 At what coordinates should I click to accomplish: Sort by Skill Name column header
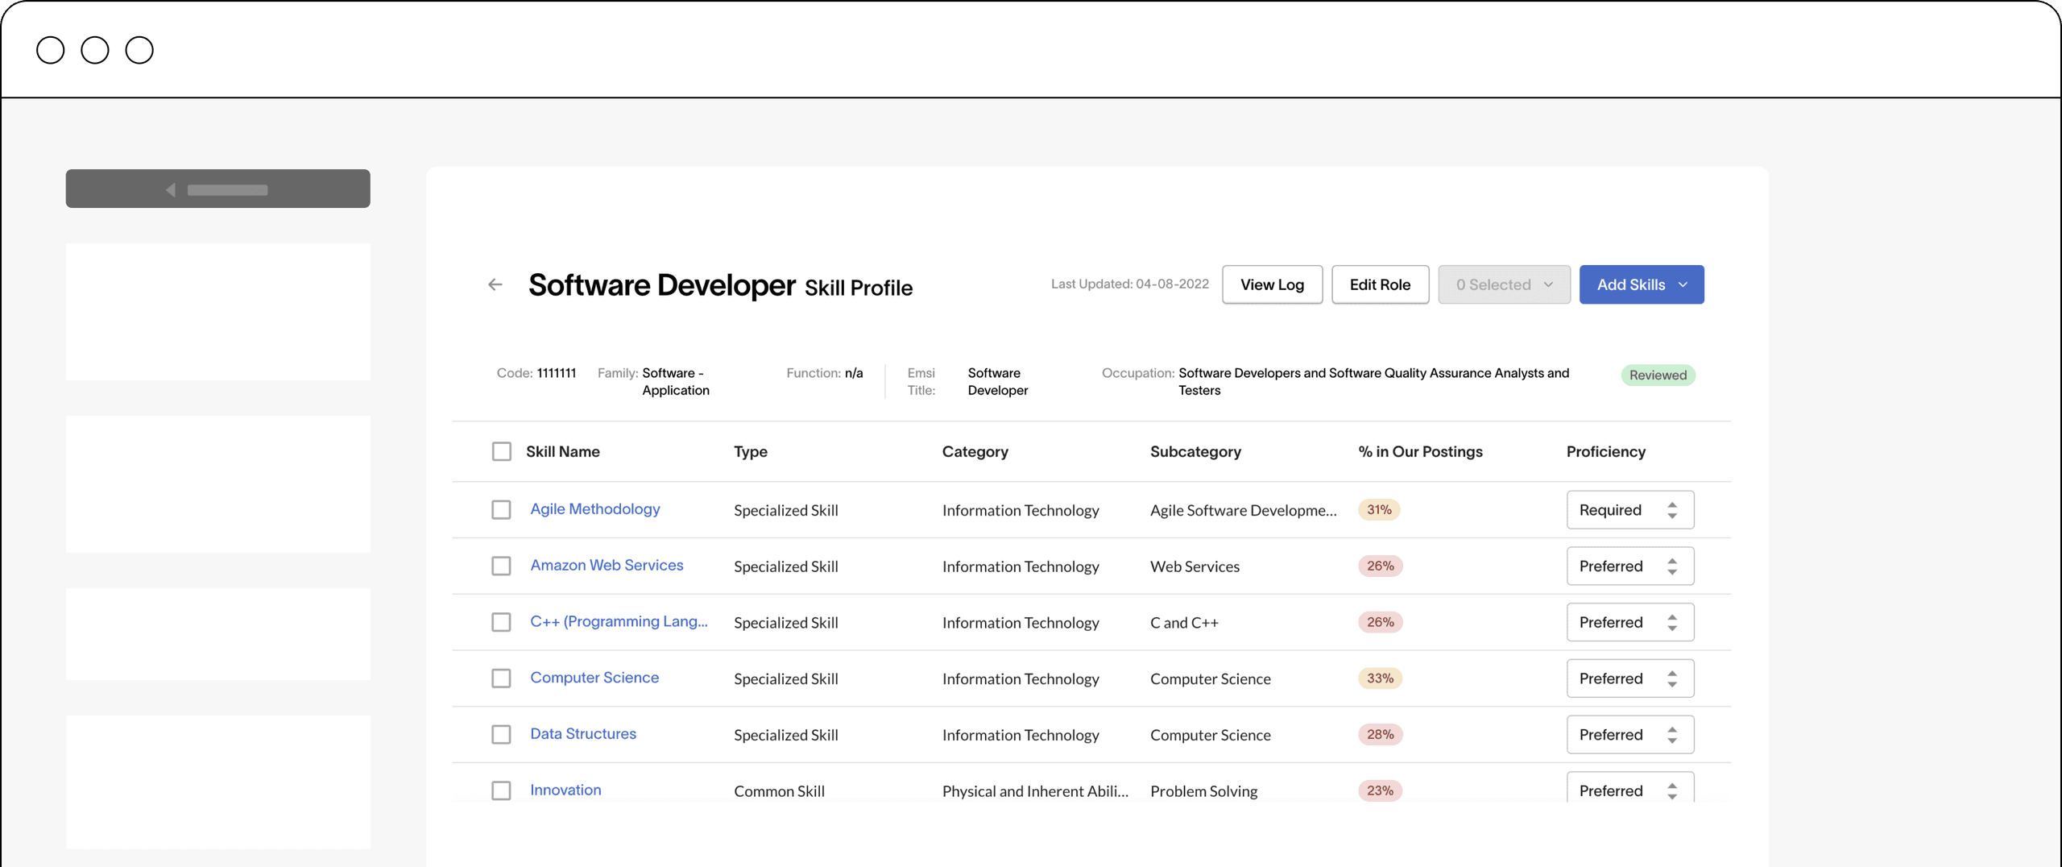pos(562,451)
